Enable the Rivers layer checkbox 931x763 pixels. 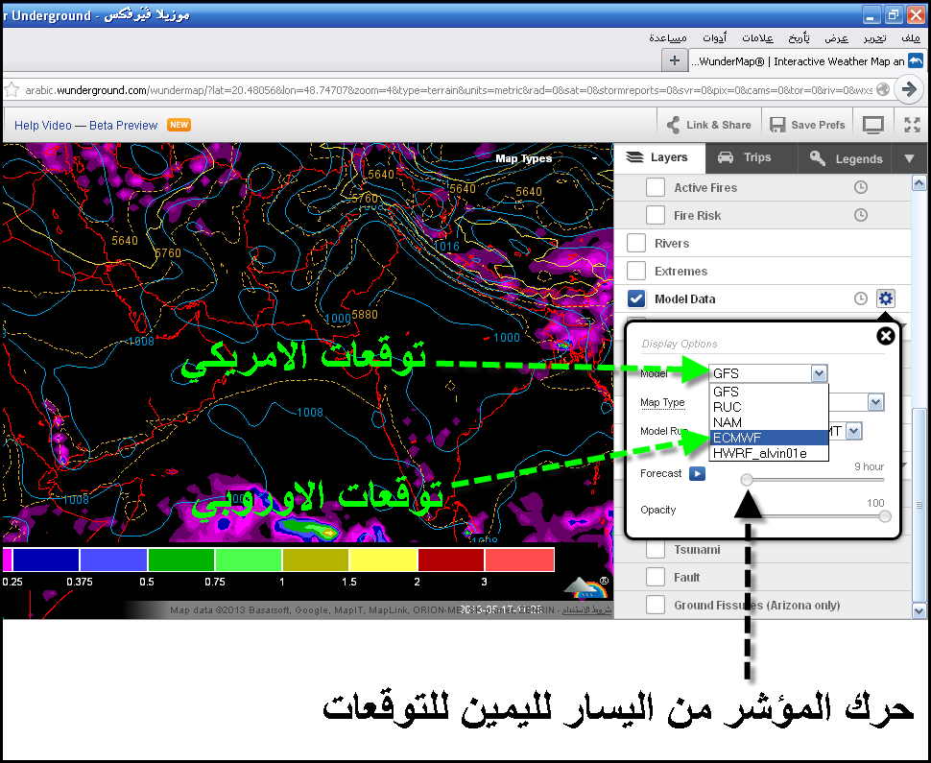(x=636, y=243)
